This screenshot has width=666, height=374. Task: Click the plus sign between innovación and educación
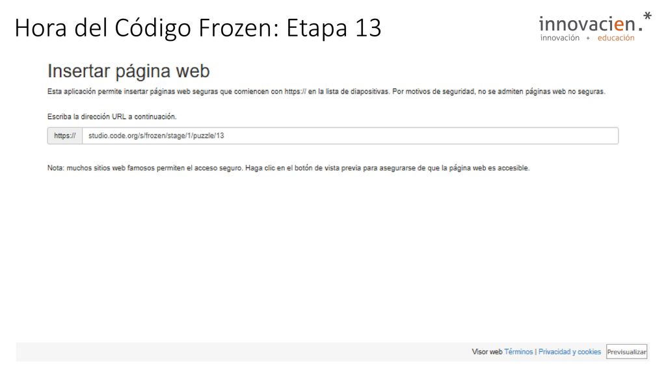pos(588,38)
